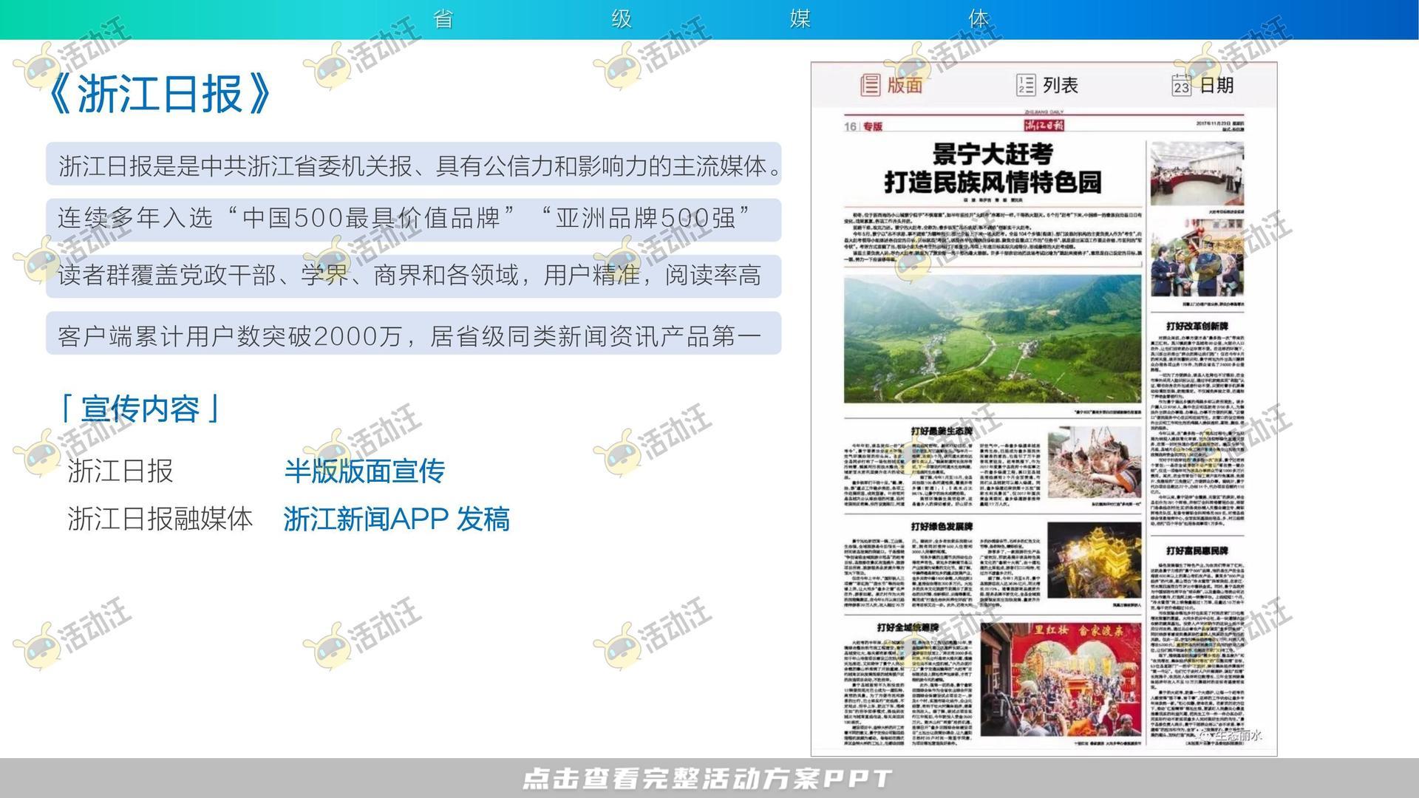Open the red festival crowd photo
1419x798 pixels.
coord(1061,680)
